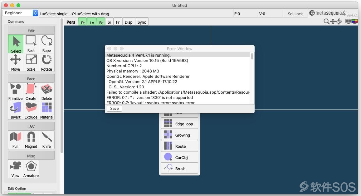Select the Scale tool
This screenshot has width=361, height=196.
click(x=31, y=63)
